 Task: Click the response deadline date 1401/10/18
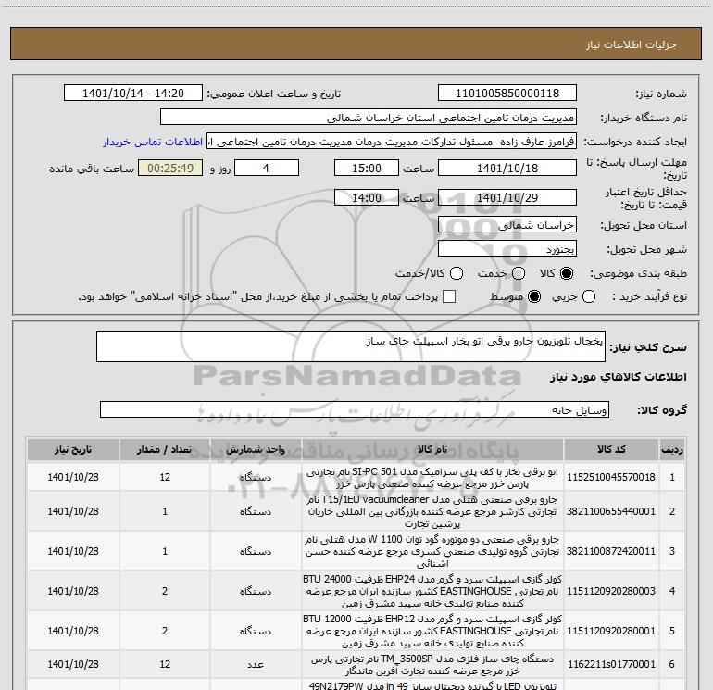point(507,169)
